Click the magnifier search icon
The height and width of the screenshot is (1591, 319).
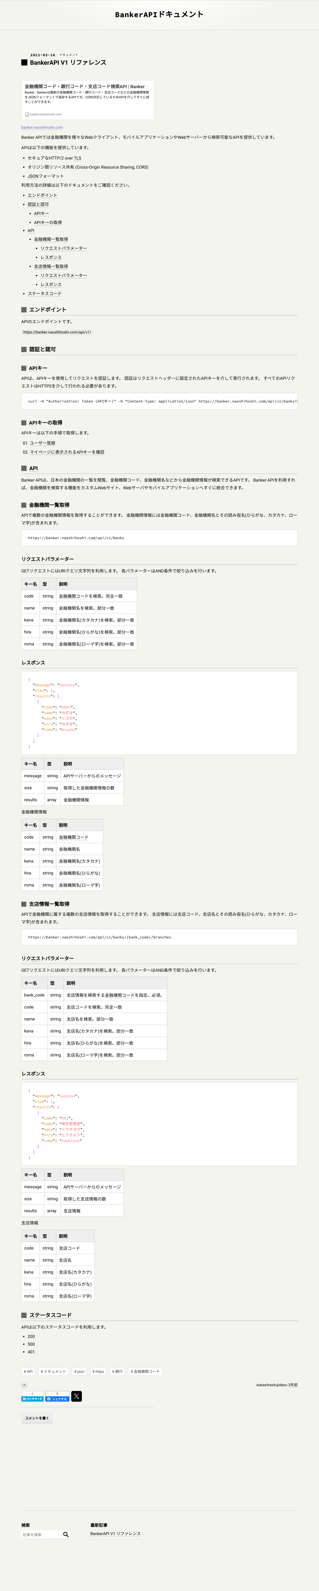66,1534
